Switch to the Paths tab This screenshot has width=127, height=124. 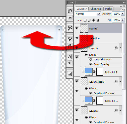pos(108,9)
